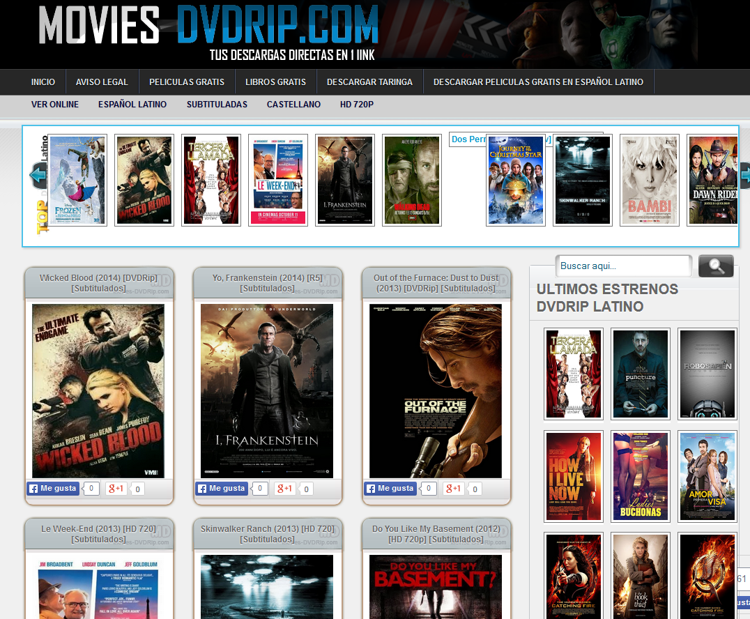The image size is (750, 619).
Task: Open LIBROS GRATIS menu item
Action: click(275, 82)
